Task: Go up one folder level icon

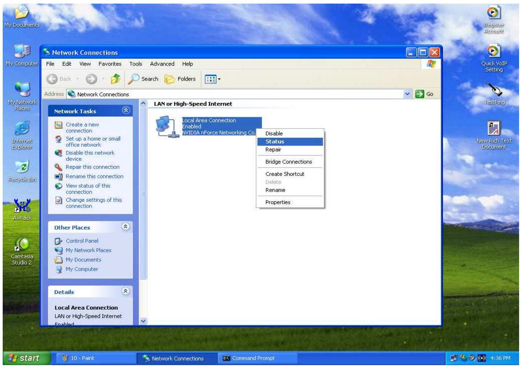Action: tap(115, 79)
